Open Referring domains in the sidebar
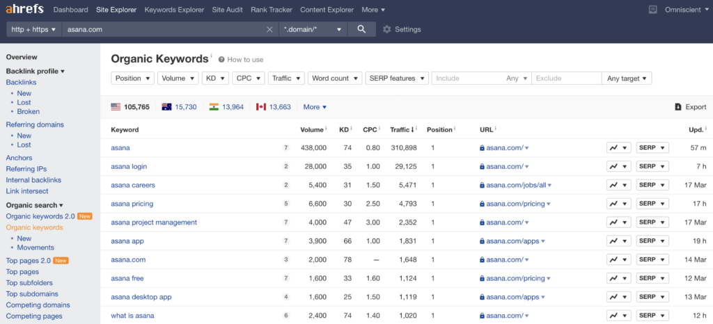This screenshot has width=713, height=324. [x=35, y=124]
